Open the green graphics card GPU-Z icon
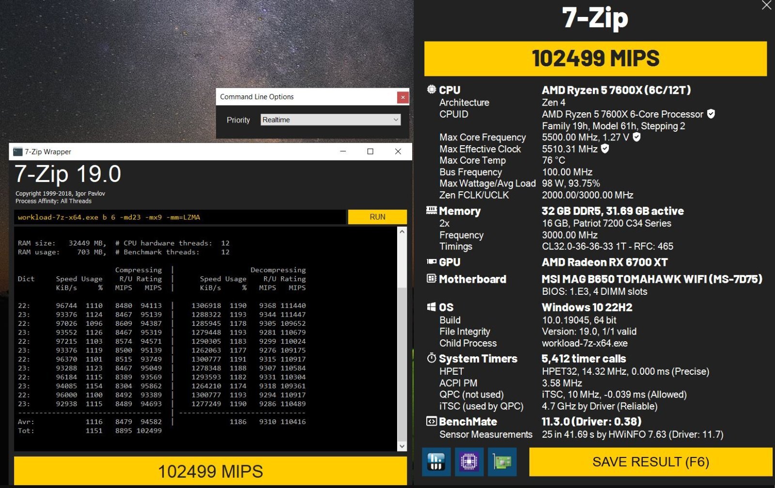The height and width of the screenshot is (488, 775). pos(502,461)
